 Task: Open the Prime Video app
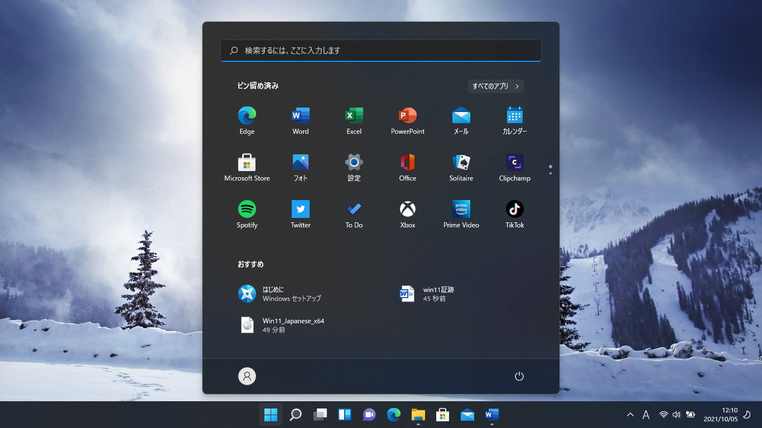[461, 215]
